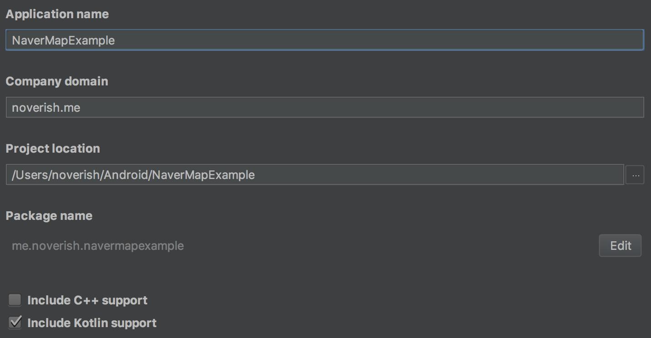Click "Android" segment in the project path
Screen dimensions: 651x338
click(126, 175)
